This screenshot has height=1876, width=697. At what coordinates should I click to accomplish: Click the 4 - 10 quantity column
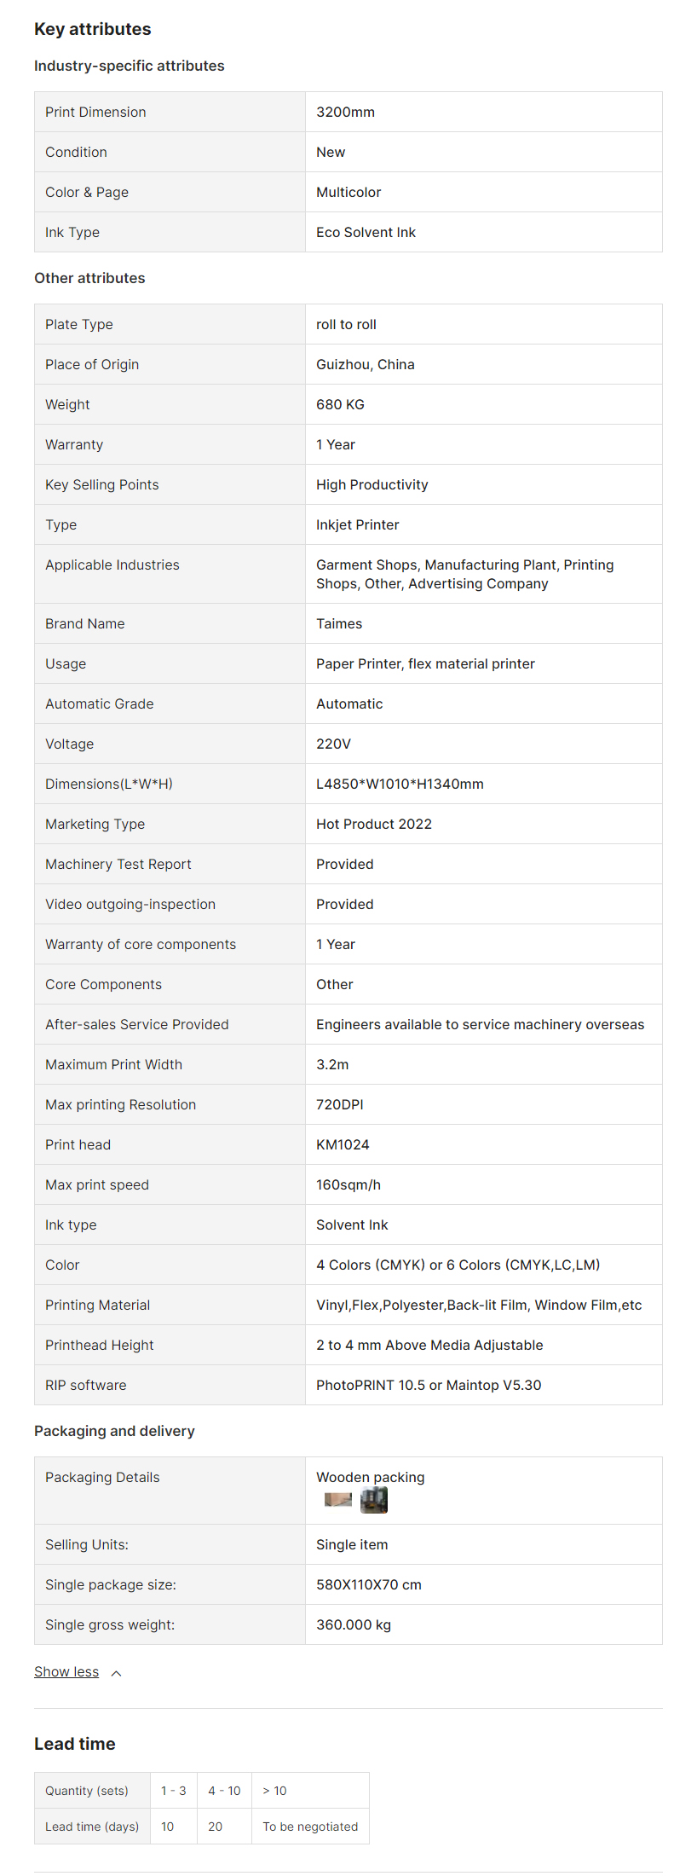224,1791
